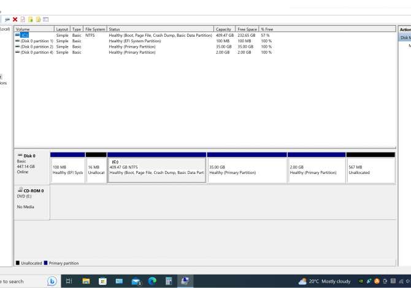Open Microsoft Store from the taskbar

102,281
